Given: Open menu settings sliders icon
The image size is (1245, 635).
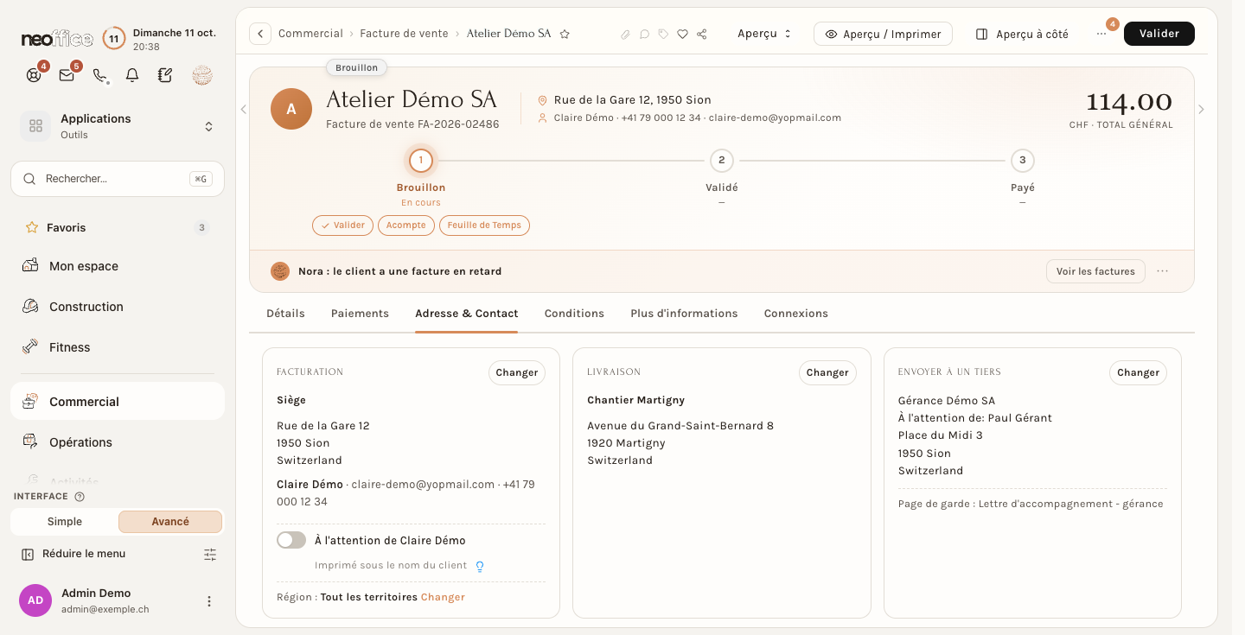Looking at the screenshot, I should [210, 555].
